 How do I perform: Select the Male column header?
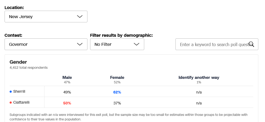pos(67,78)
